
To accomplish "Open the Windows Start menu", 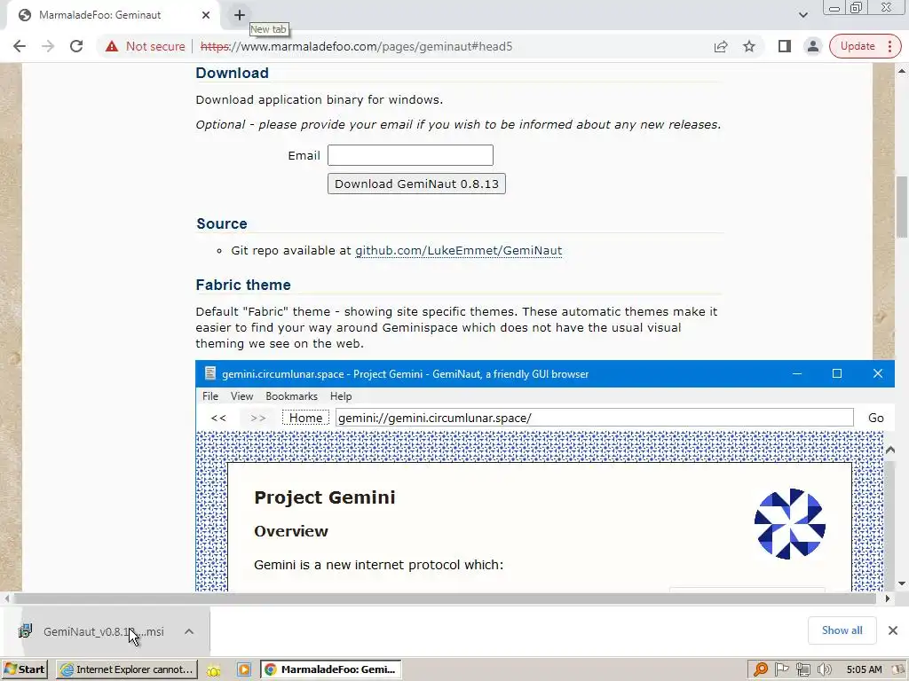I will pyautogui.click(x=24, y=669).
